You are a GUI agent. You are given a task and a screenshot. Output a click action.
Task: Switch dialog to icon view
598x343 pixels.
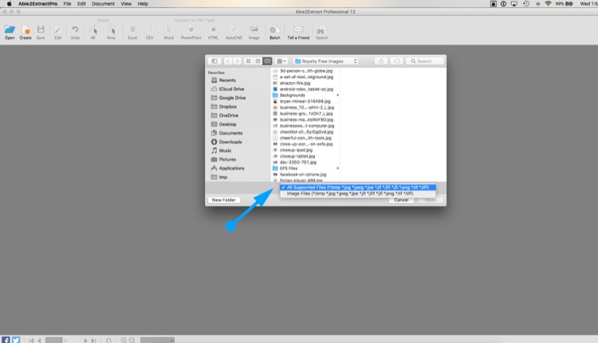coord(248,61)
